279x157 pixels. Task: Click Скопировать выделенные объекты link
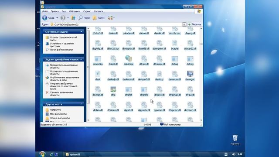tap(64, 72)
